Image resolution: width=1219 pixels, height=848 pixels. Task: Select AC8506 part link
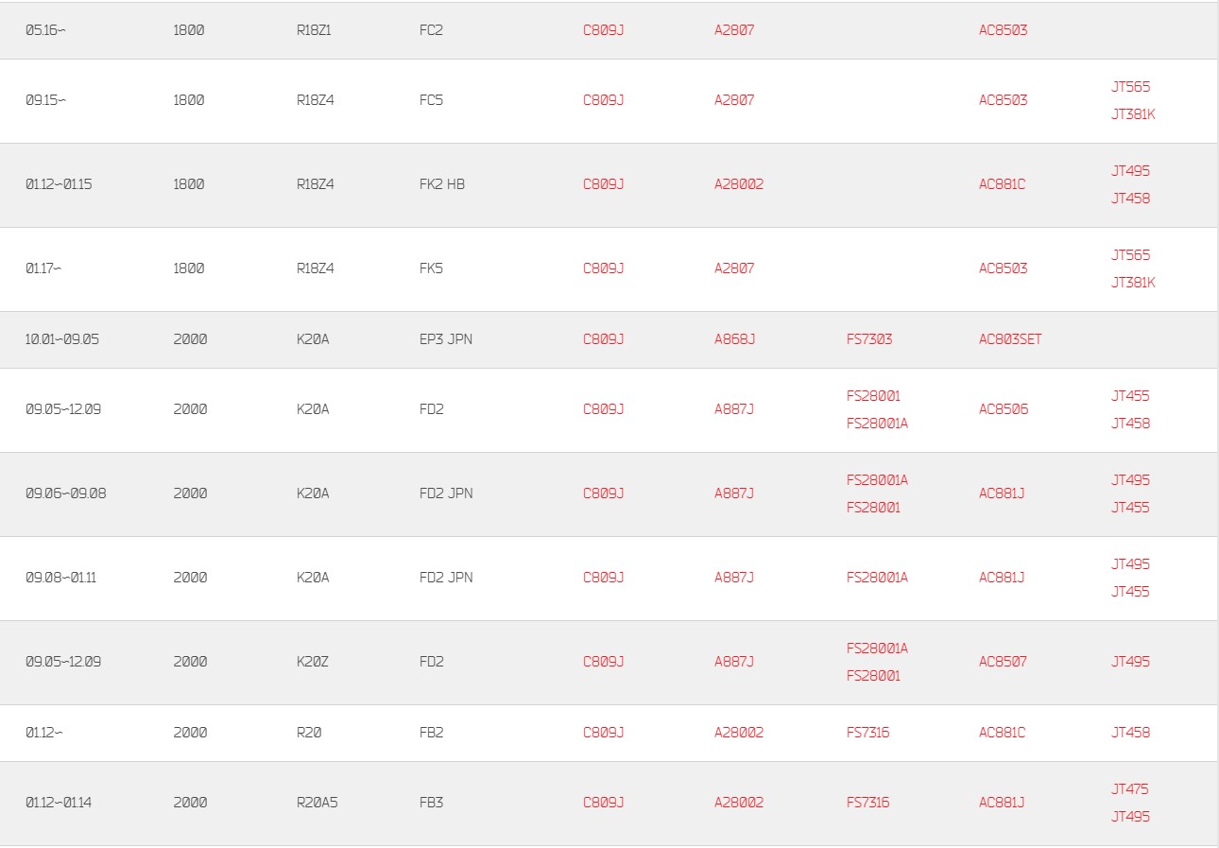pyautogui.click(x=1004, y=409)
